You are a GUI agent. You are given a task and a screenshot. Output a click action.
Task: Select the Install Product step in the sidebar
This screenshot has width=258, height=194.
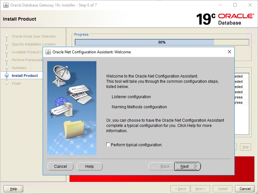click(x=25, y=76)
